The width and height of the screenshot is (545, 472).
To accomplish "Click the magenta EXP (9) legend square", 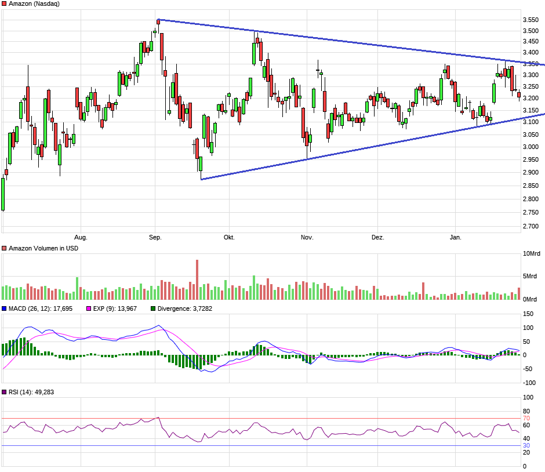I will (x=89, y=308).
